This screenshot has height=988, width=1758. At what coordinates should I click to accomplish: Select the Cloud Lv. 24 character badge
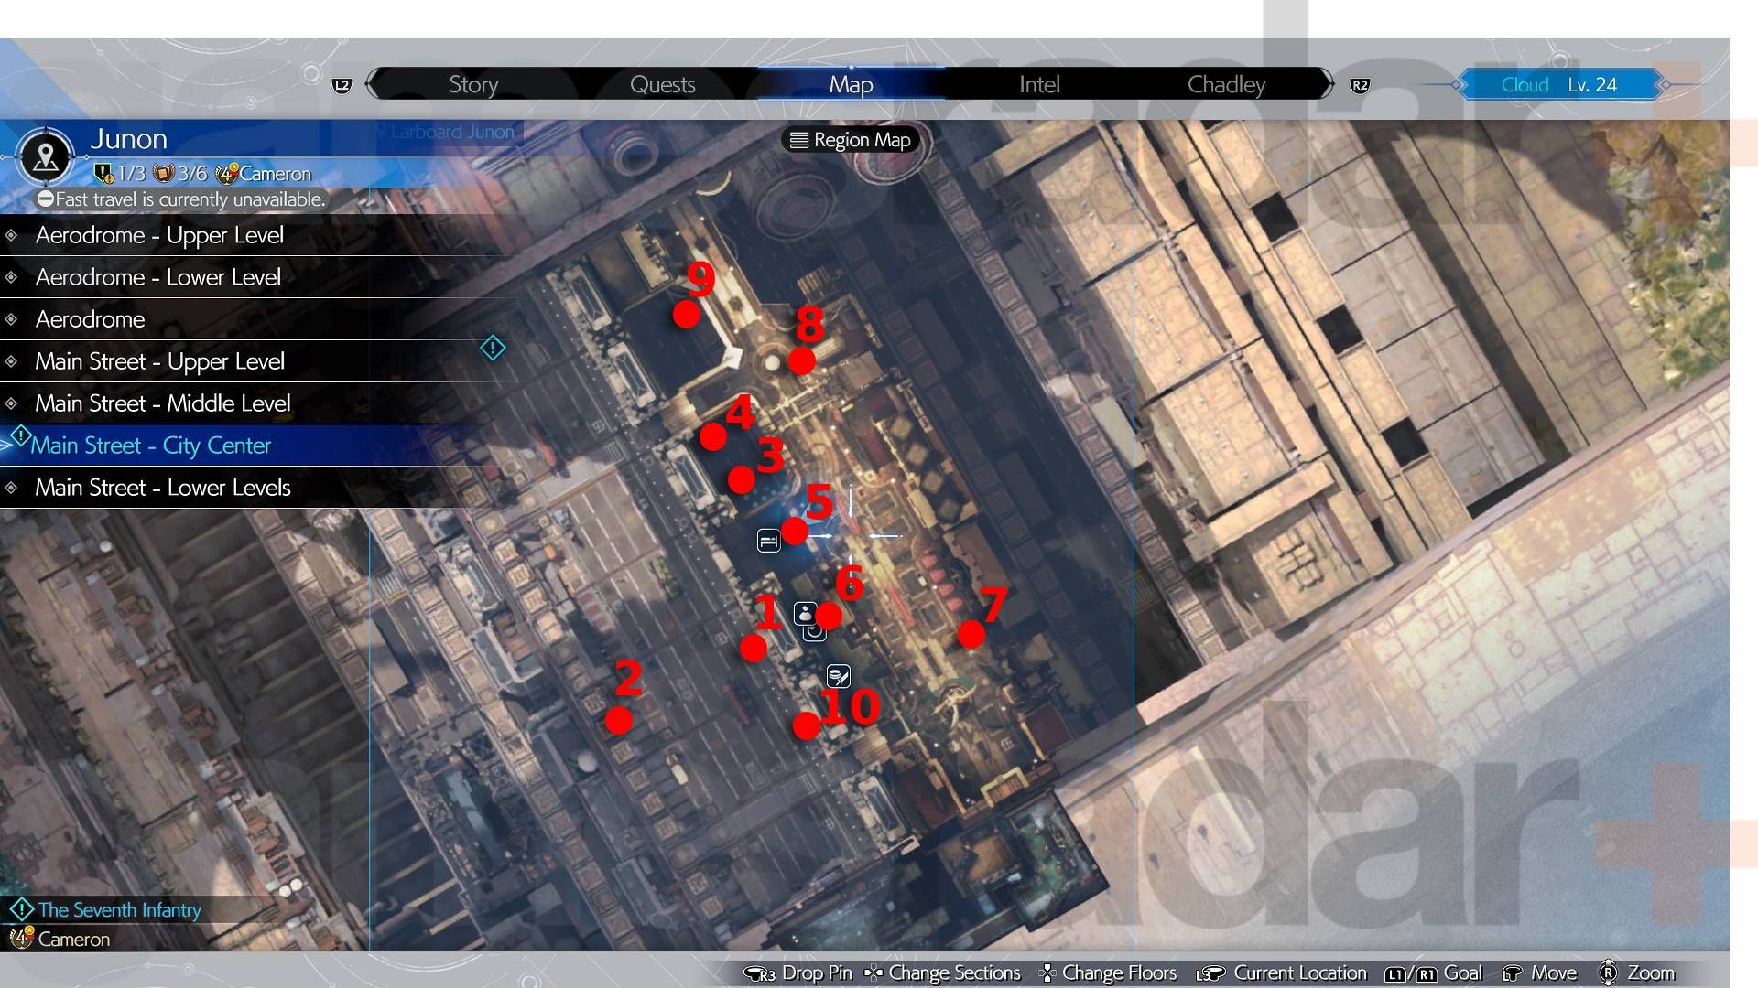tap(1559, 84)
